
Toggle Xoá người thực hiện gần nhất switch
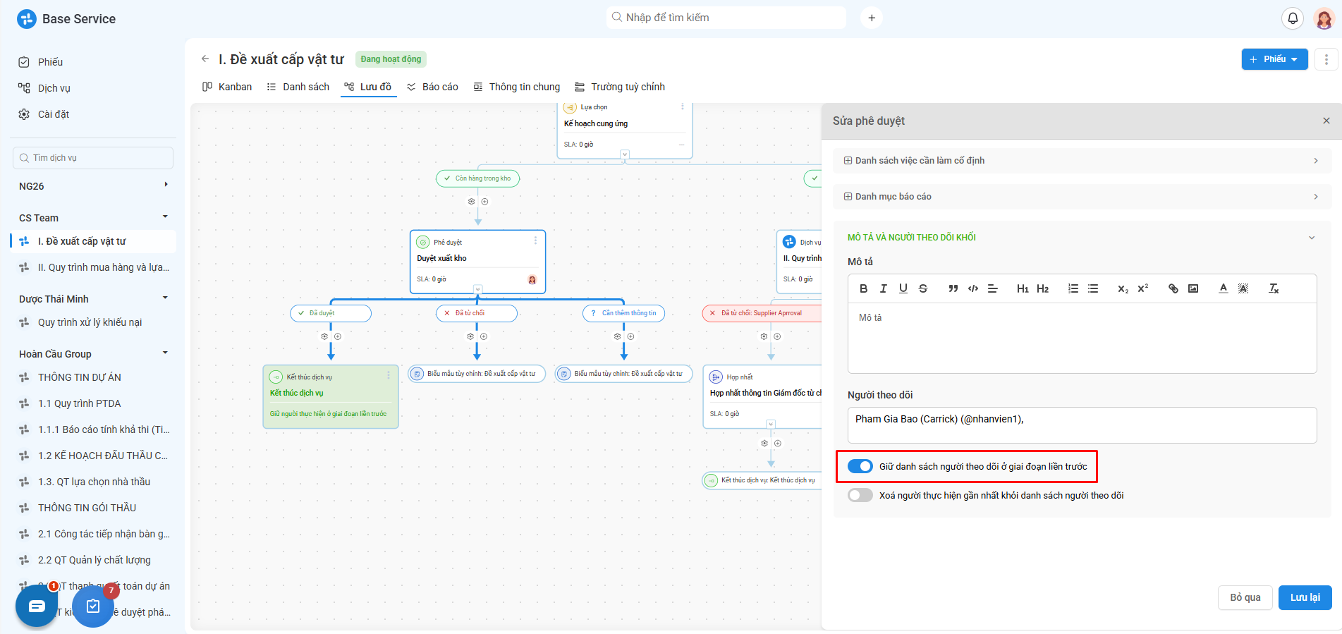click(x=860, y=495)
